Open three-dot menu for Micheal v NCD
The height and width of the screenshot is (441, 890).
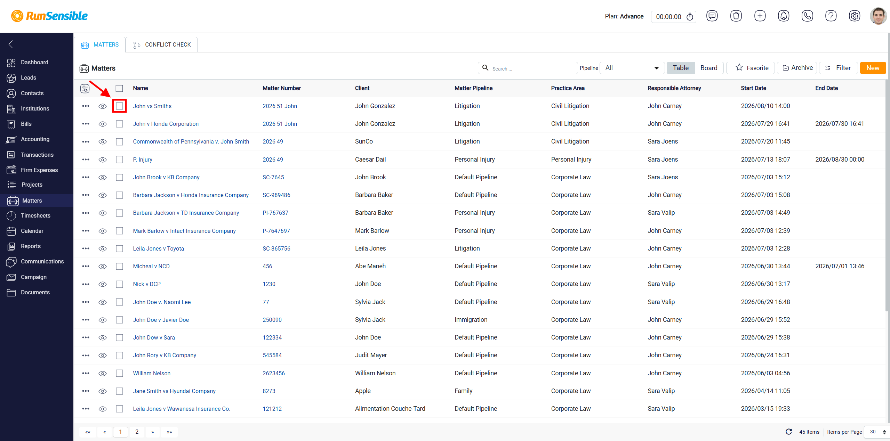[86, 266]
